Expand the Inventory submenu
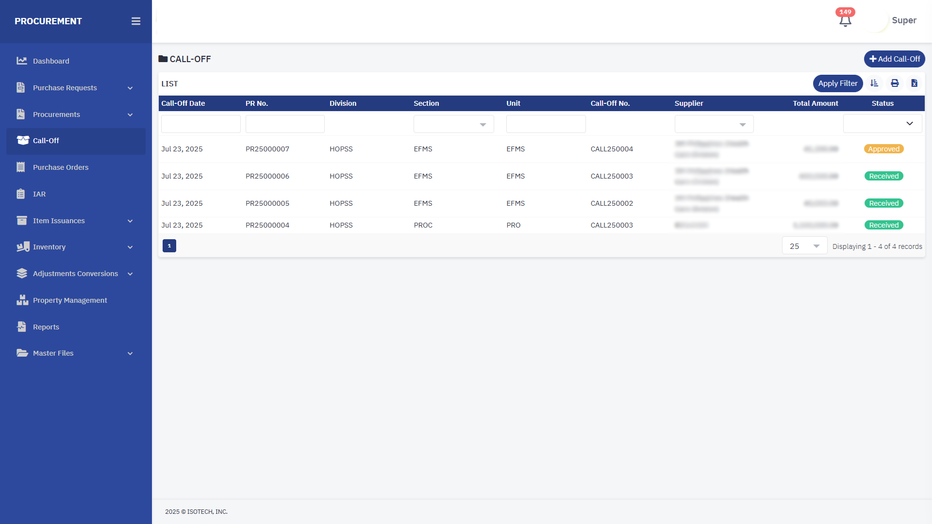This screenshot has width=932, height=524. point(130,247)
